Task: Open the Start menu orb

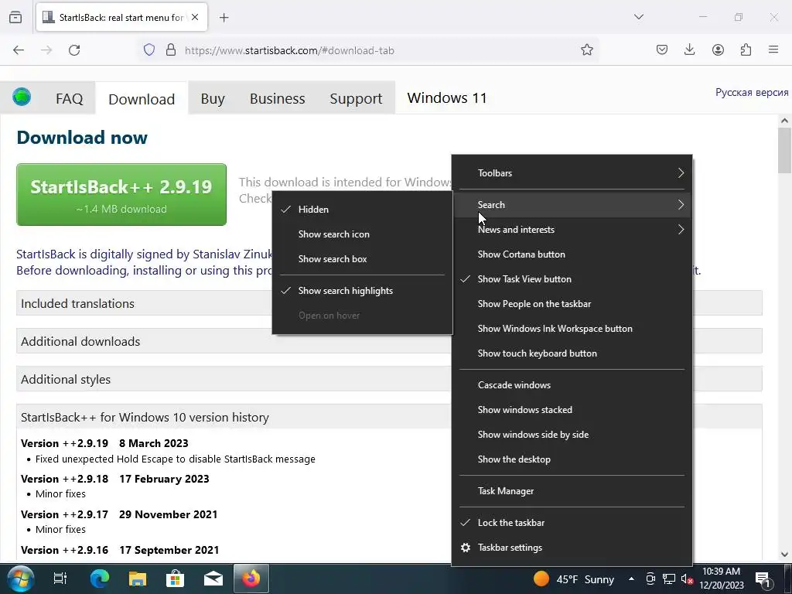Action: [21, 579]
